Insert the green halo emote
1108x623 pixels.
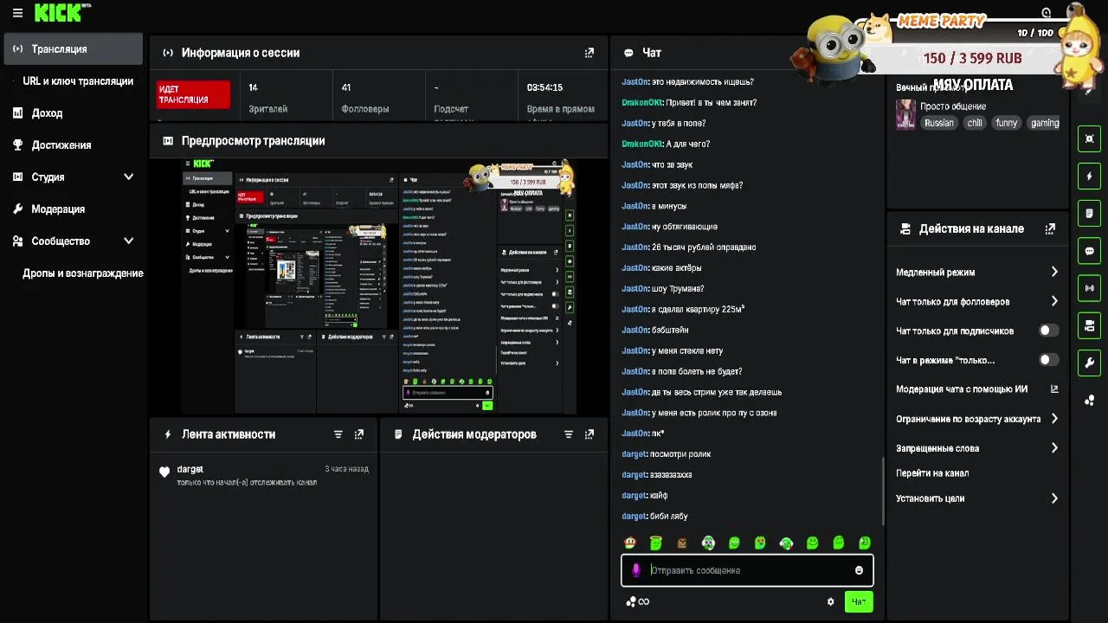coord(656,543)
